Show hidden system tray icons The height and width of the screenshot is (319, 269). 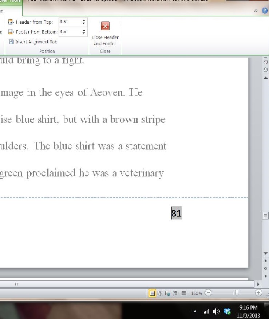click(x=195, y=311)
